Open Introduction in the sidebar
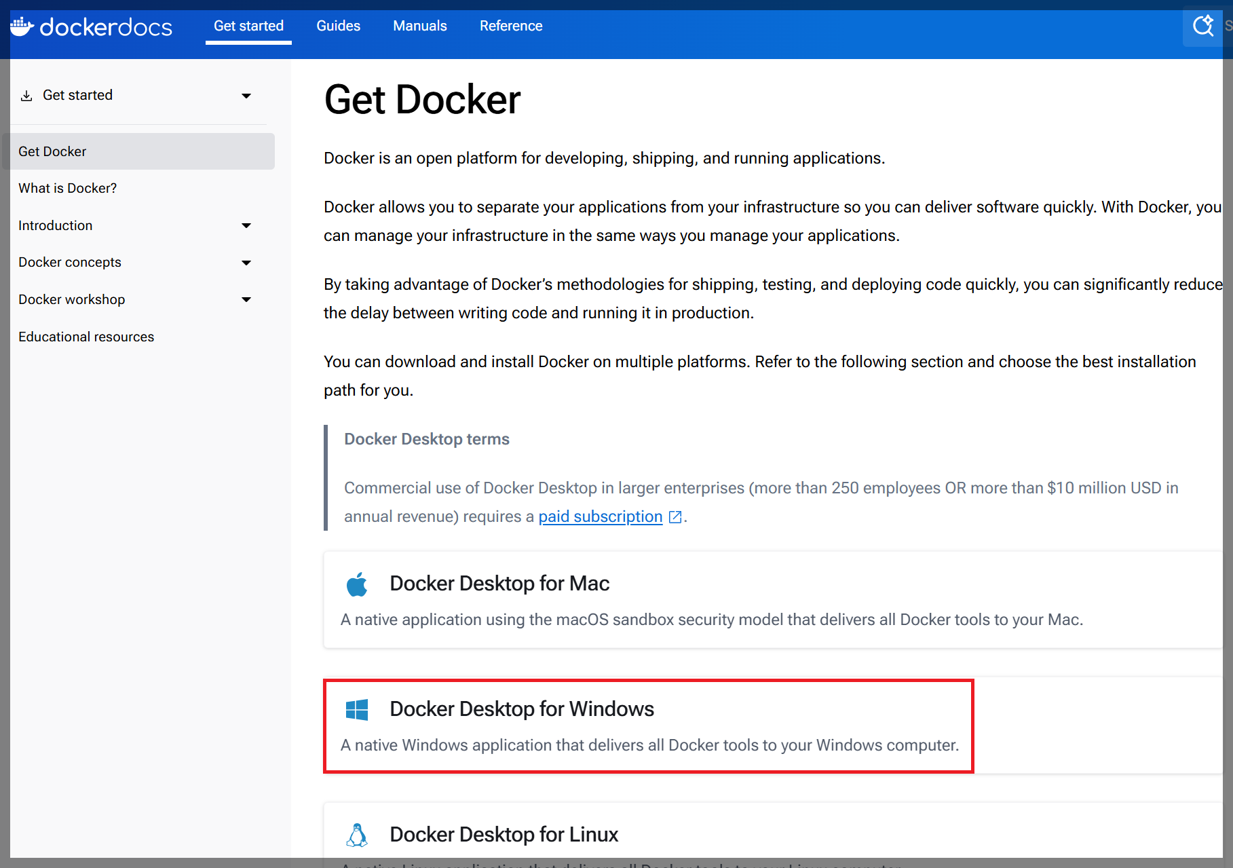 click(55, 225)
